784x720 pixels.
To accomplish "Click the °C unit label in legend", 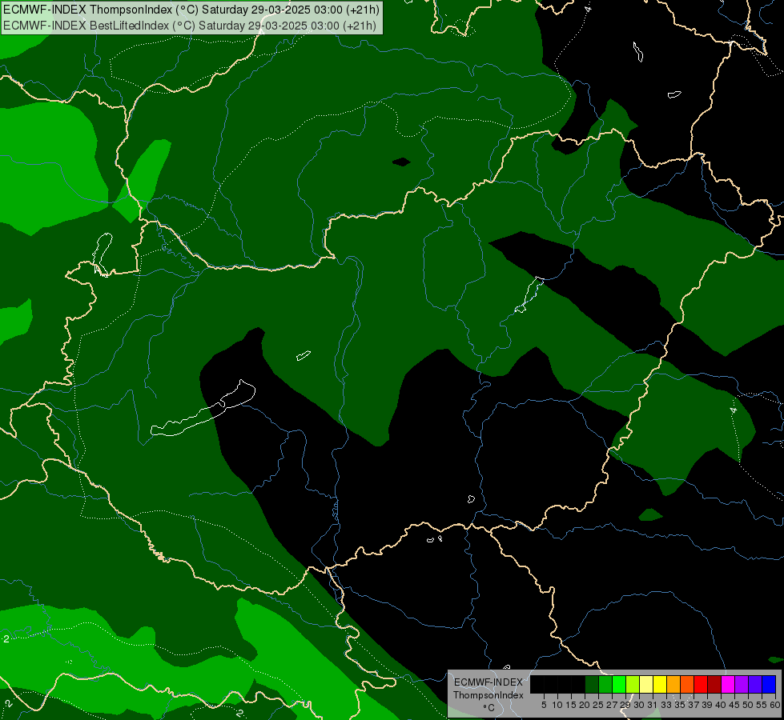I will [488, 708].
